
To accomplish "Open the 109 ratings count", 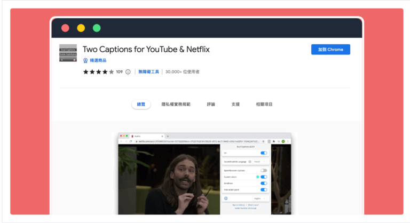I will click(119, 71).
